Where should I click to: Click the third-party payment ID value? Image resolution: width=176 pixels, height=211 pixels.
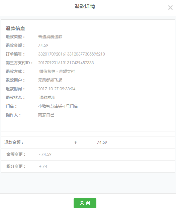[66, 63]
